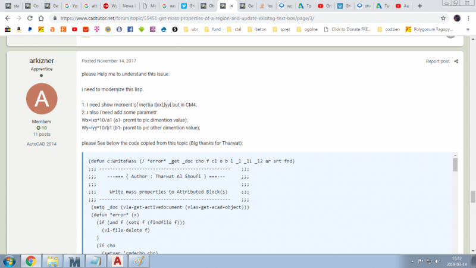Screen dimensions: 476x268
Task: Click the browser forward arrow
Action: [x=19, y=18]
